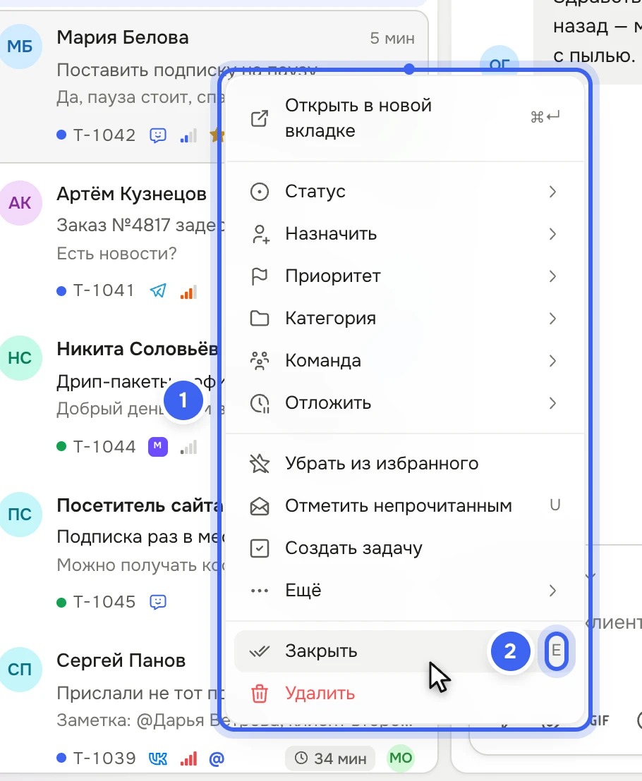Click the VK channel icon on T-1039

[x=158, y=758]
